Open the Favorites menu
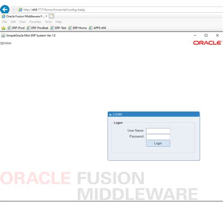 coord(35,22)
